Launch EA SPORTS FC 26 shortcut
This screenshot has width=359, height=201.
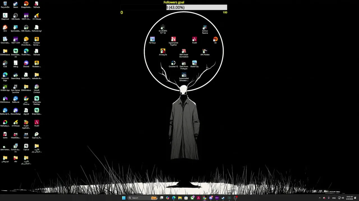click(163, 29)
